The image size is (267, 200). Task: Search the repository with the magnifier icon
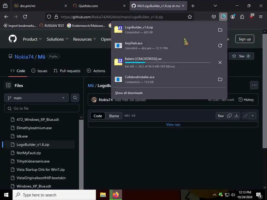pyautogui.click(x=75, y=98)
